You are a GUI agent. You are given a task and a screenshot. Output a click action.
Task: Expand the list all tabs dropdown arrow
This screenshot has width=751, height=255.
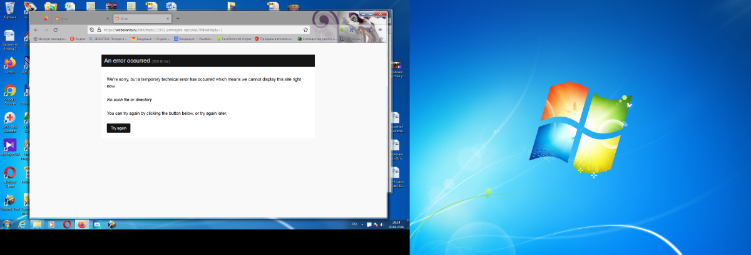(343, 18)
